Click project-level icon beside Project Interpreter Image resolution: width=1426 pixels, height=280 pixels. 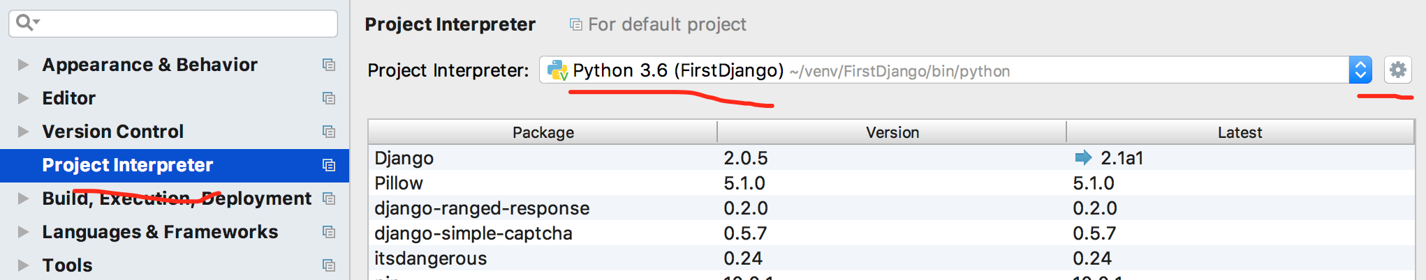(329, 165)
